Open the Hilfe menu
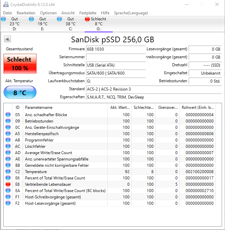This screenshot has height=230, width=225. pyautogui.click(x=105, y=13)
